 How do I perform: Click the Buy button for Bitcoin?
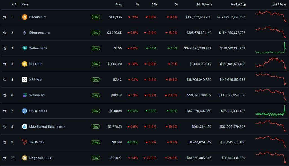pyautogui.click(x=96, y=17)
